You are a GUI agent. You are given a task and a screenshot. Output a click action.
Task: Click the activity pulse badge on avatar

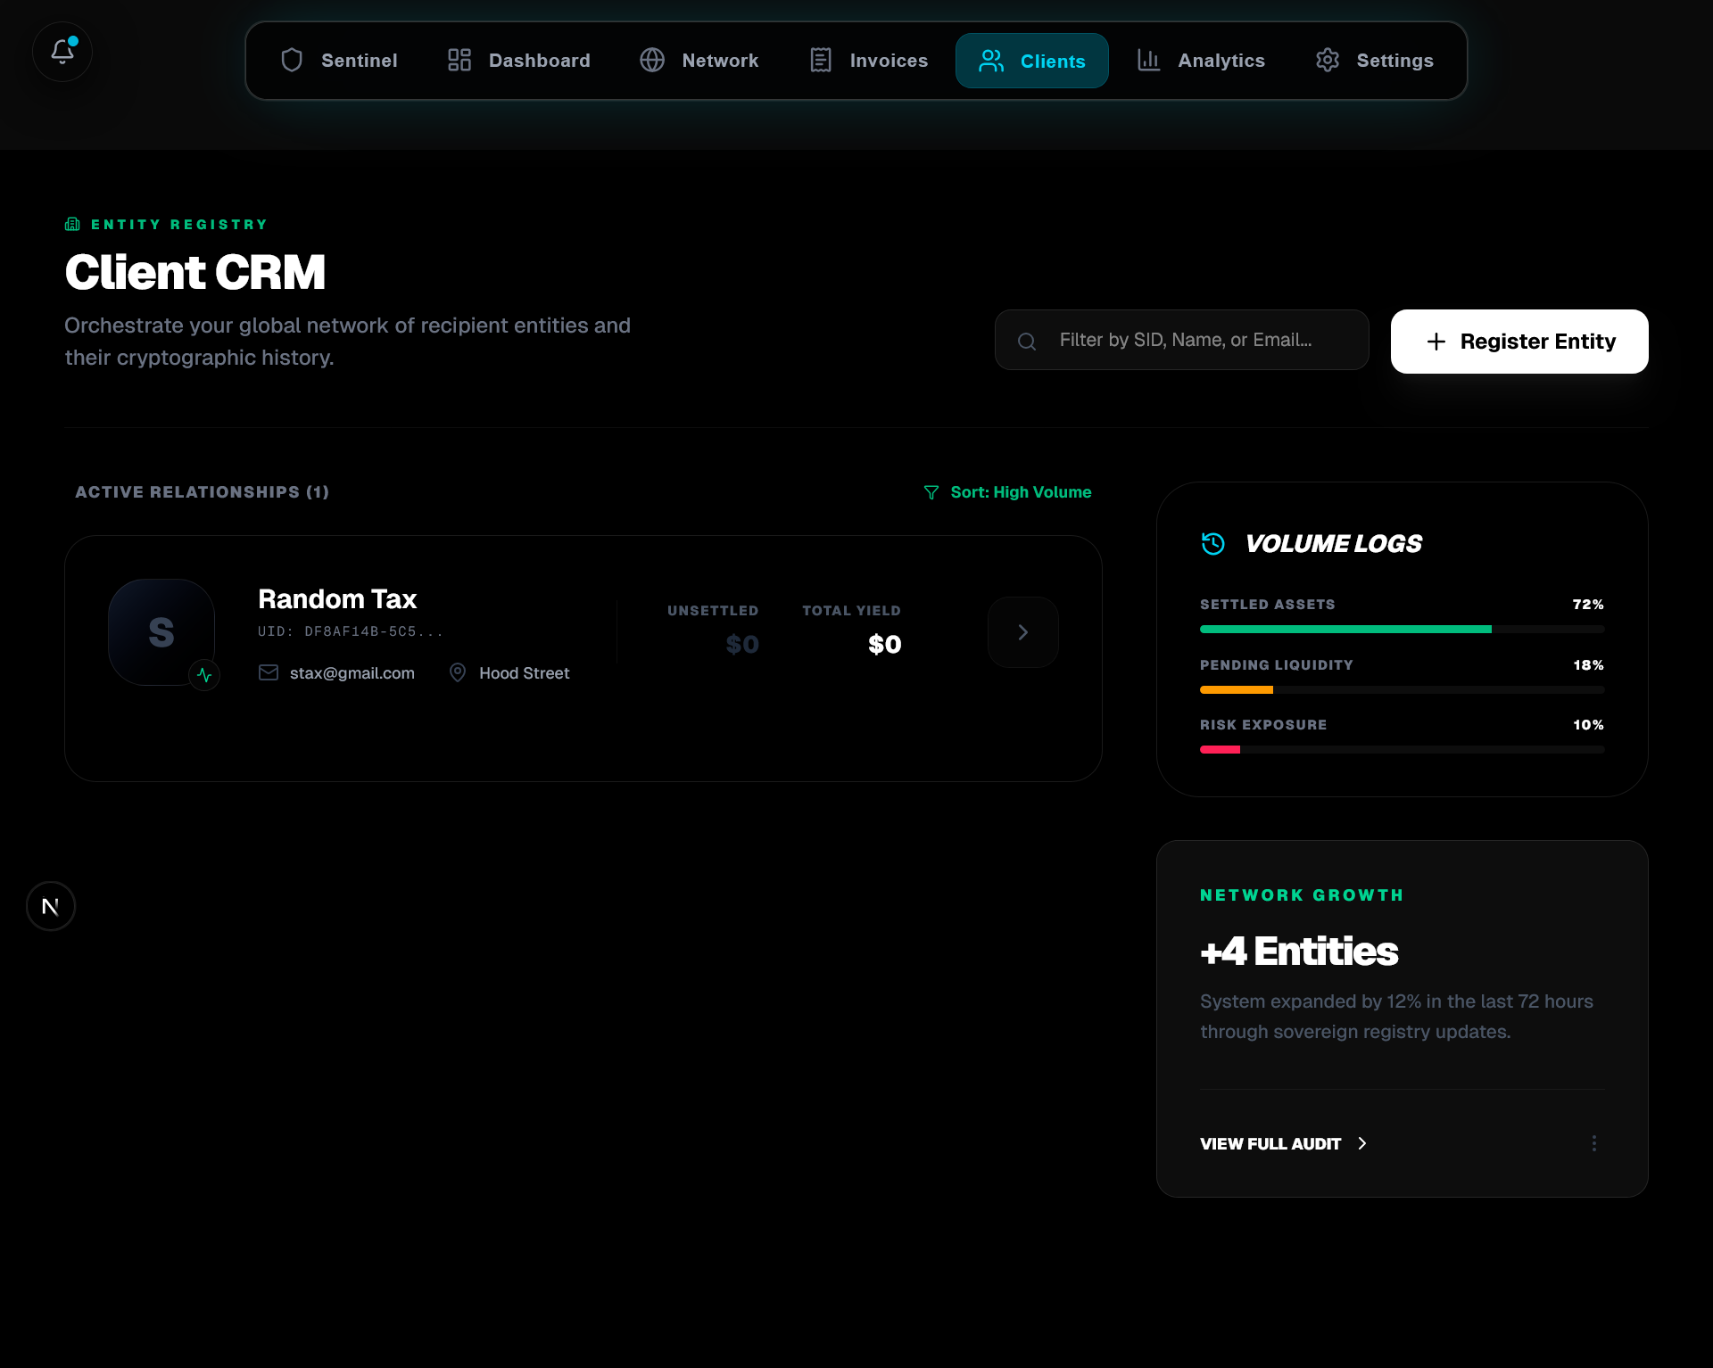[x=204, y=675]
